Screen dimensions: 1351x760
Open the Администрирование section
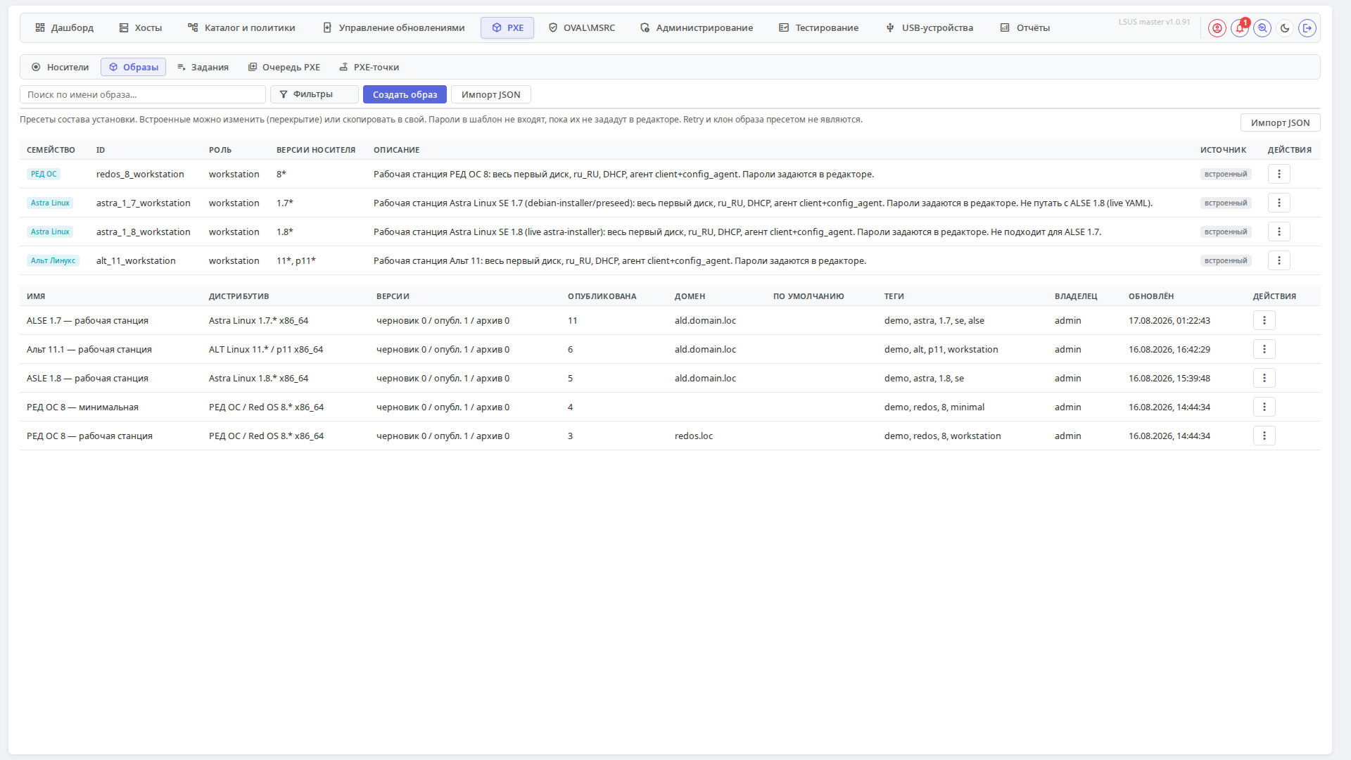click(696, 28)
